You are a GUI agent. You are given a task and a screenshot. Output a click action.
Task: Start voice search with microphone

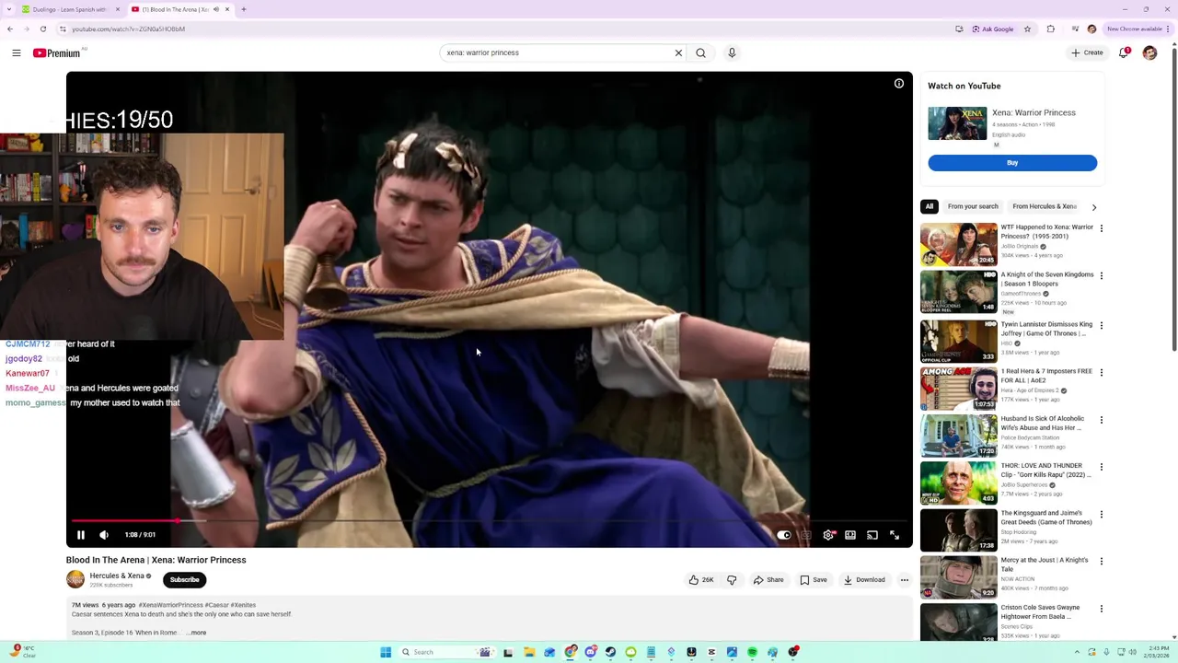(x=732, y=53)
